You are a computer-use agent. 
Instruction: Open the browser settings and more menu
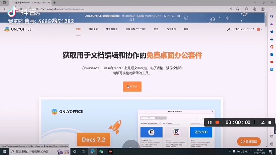(271, 9)
